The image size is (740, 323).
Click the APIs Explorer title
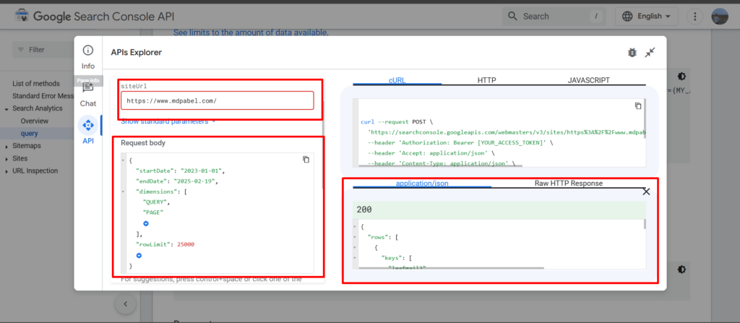point(137,53)
